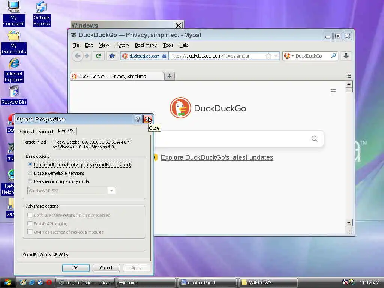
Task: Click the search magnifier in the Mypal search box
Action: click(x=333, y=56)
